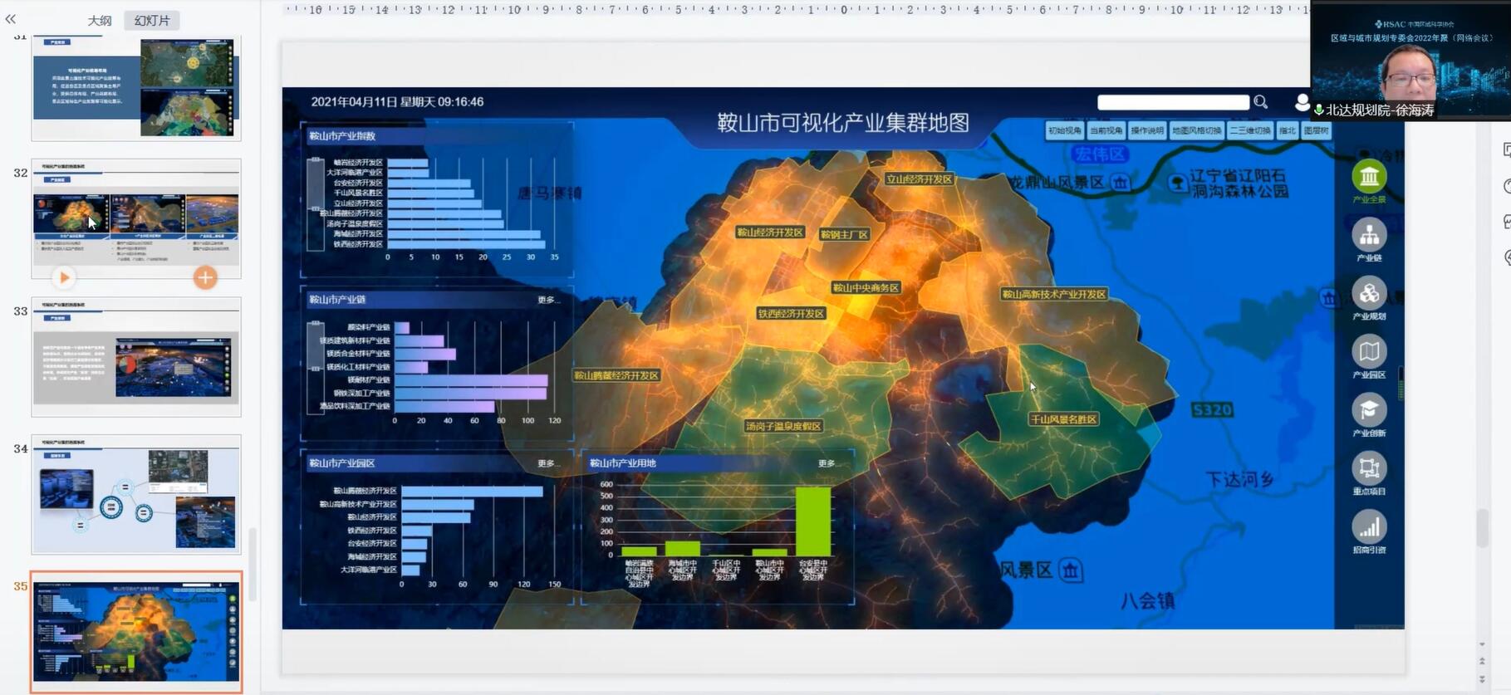Select slide 32 thumbnail
This screenshot has width=1511, height=695.
[136, 218]
